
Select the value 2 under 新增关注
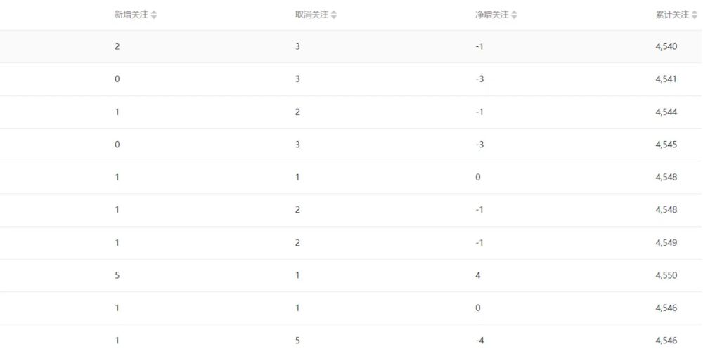pyautogui.click(x=117, y=46)
